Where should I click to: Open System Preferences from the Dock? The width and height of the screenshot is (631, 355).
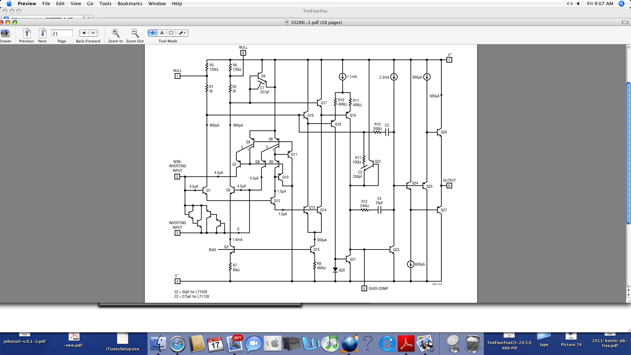(273, 344)
